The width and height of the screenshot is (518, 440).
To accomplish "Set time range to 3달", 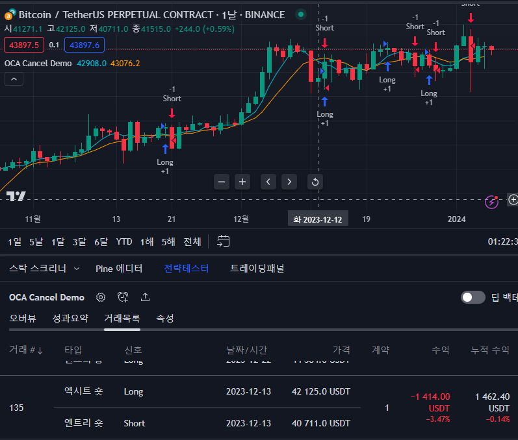I will point(79,242).
